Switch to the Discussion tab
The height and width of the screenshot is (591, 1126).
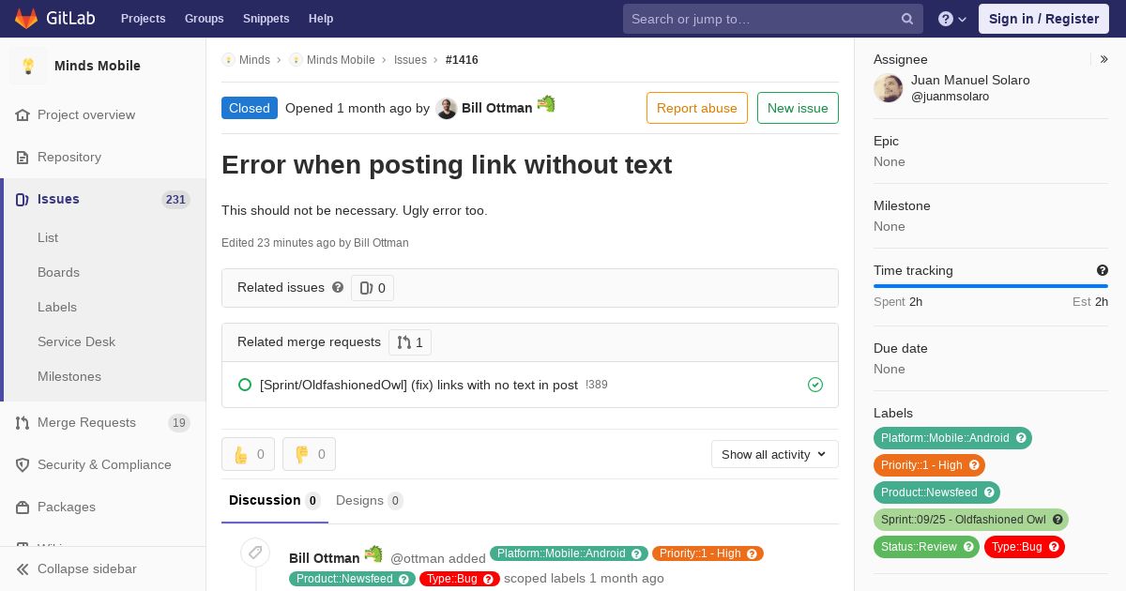[x=274, y=501]
